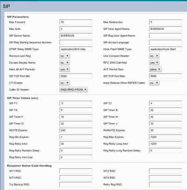This screenshot has width=187, height=190.
Task: Click the Caller ID Header label
Action: pyautogui.click(x=19, y=89)
